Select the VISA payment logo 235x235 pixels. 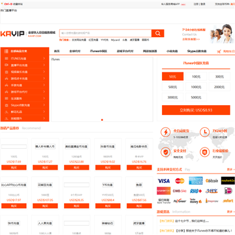pos(164,181)
